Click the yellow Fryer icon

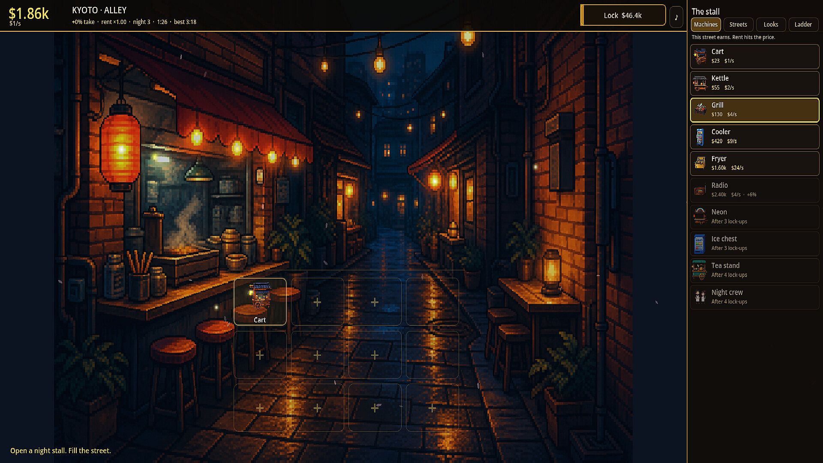click(x=700, y=163)
